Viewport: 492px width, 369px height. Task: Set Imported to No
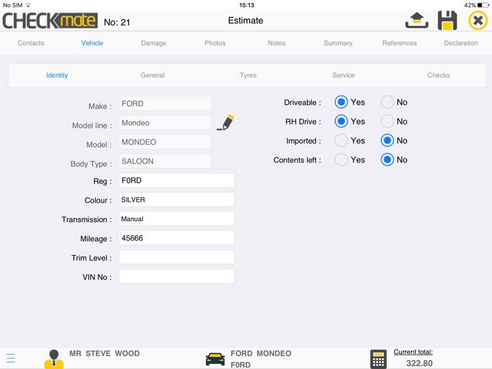387,140
